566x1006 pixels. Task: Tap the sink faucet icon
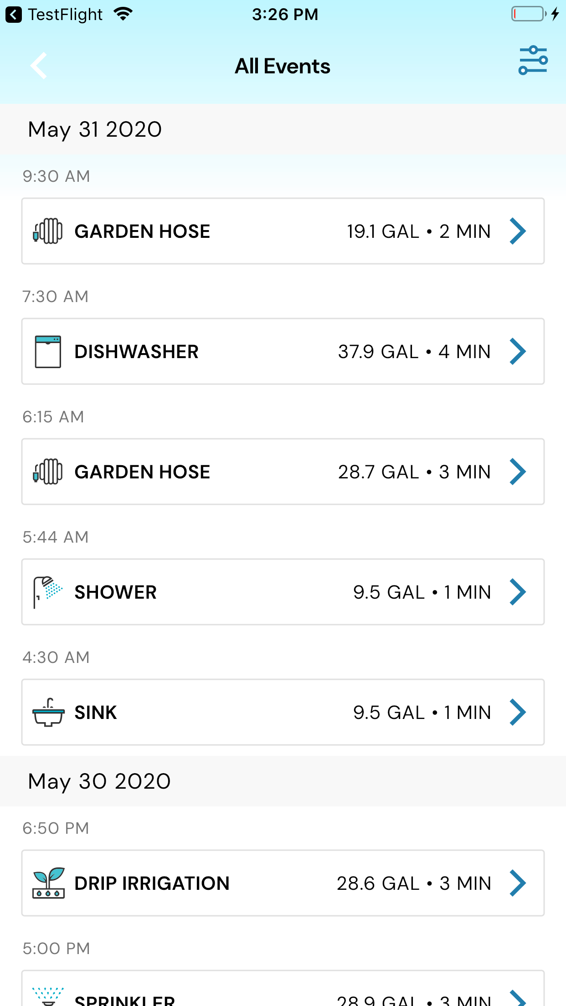click(48, 712)
